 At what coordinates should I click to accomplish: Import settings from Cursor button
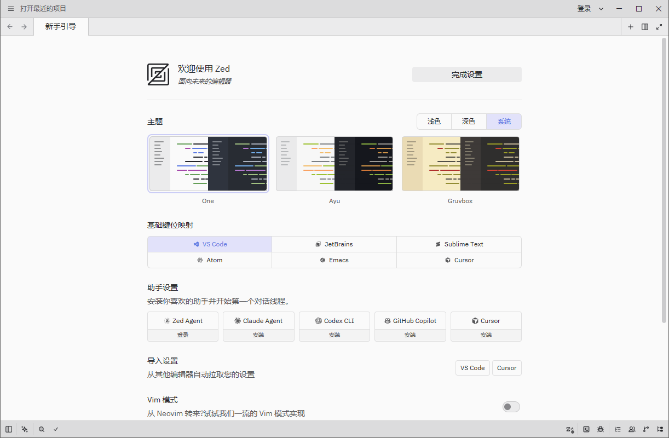pos(507,368)
